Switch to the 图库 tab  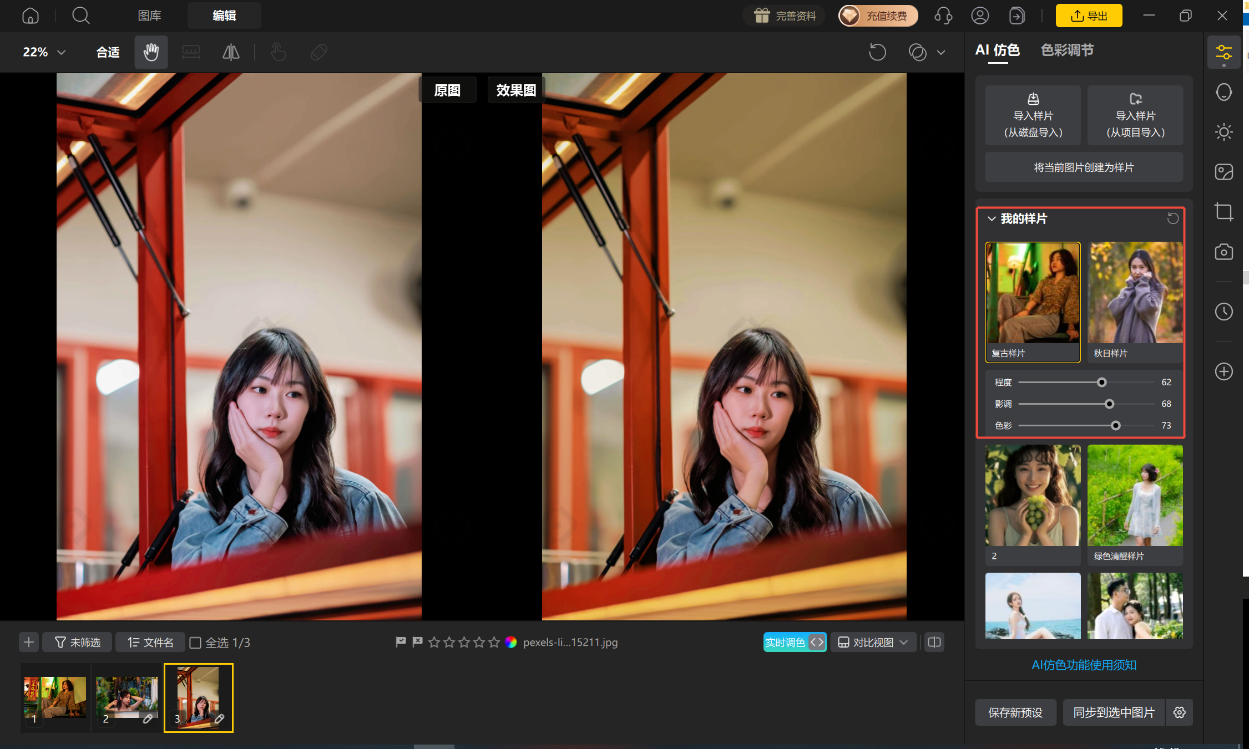coord(149,16)
